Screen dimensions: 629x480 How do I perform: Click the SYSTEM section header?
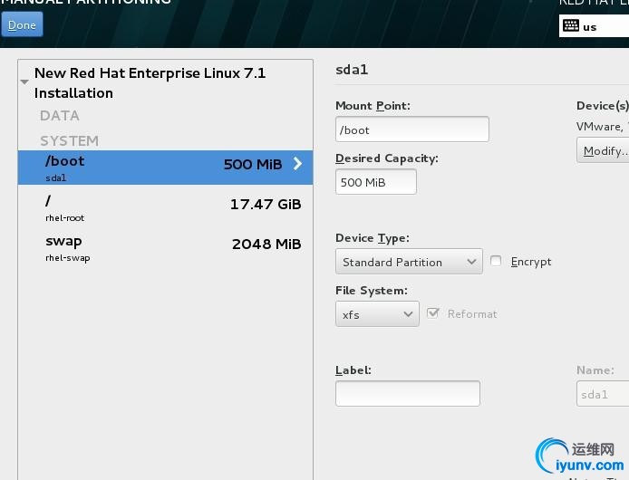pyautogui.click(x=69, y=140)
